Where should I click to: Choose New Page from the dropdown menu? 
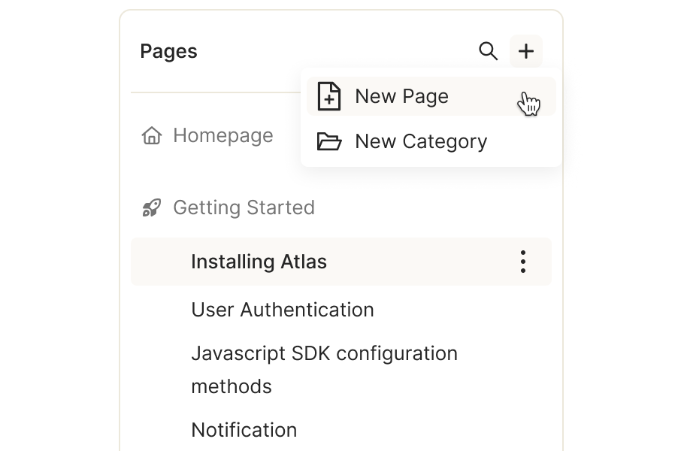click(431, 96)
